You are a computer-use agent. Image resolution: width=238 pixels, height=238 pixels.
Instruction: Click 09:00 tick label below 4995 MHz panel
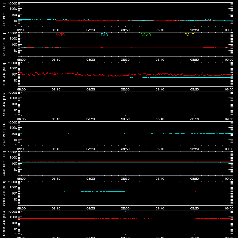click(229, 179)
